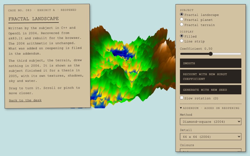Click the SMOOTH button
Image resolution: width=250 pixels, height=156 pixels.
pyautogui.click(x=210, y=63)
